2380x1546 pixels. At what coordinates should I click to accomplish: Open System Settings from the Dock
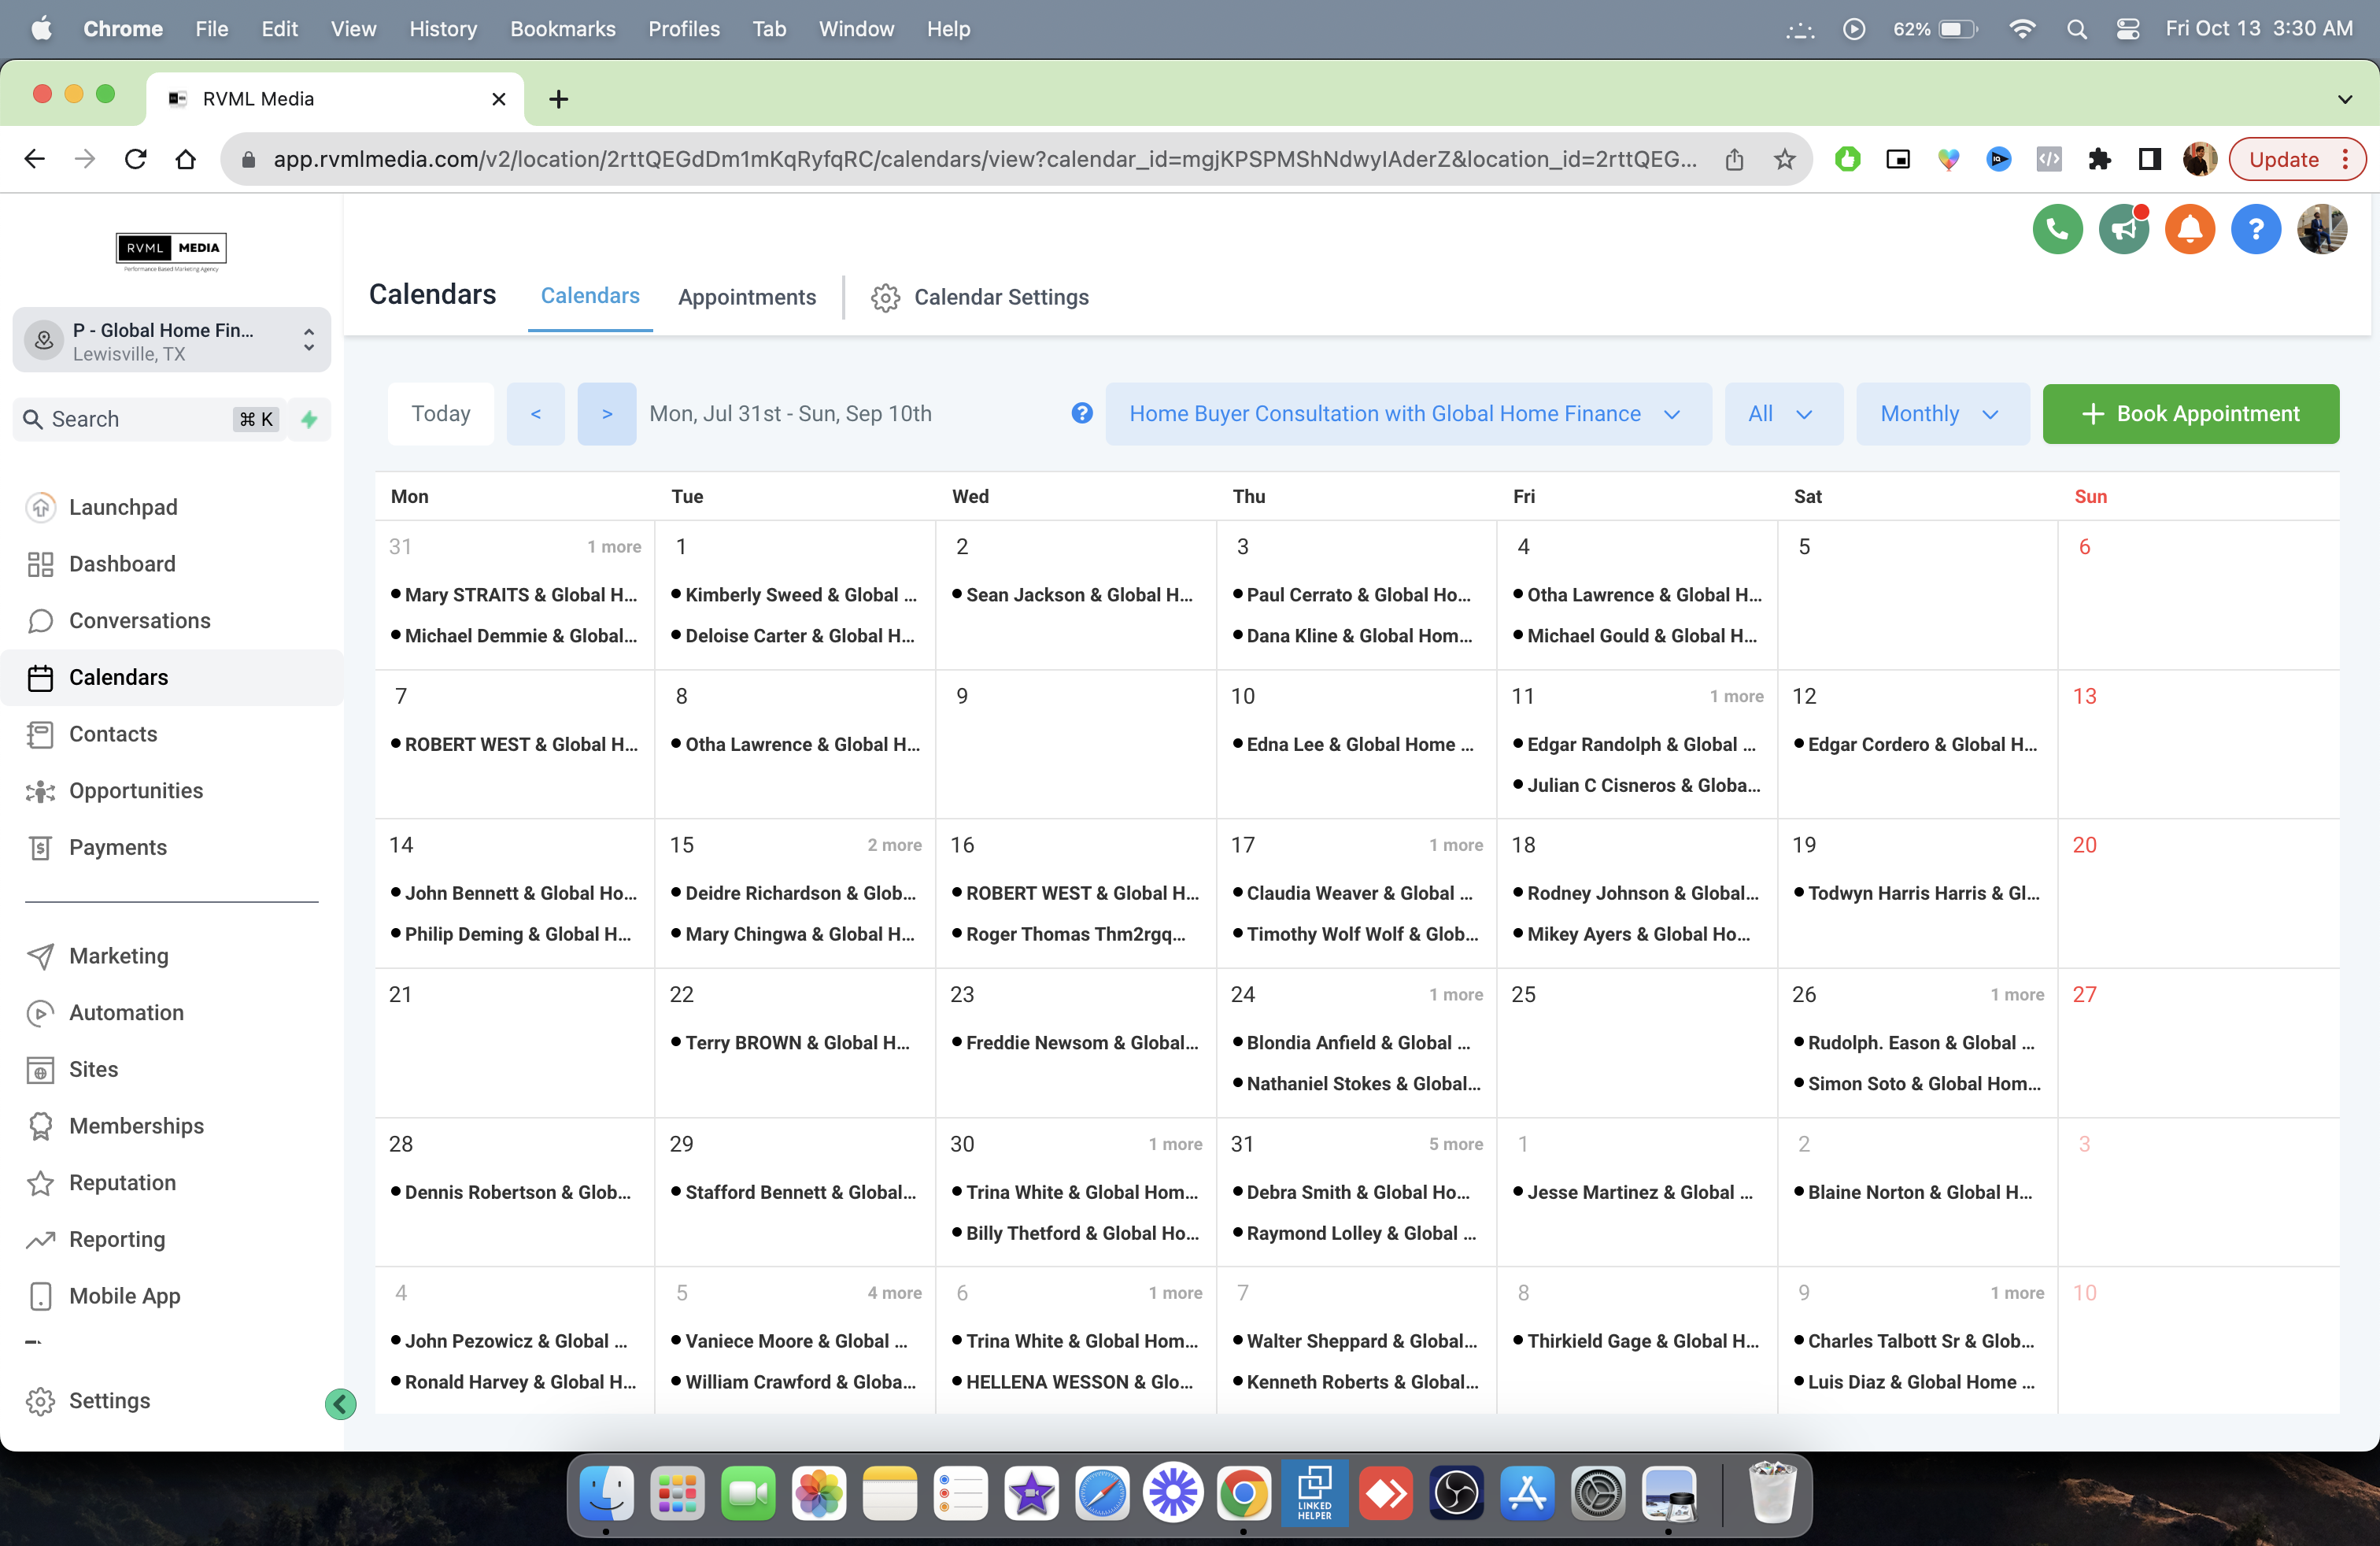click(x=1598, y=1495)
